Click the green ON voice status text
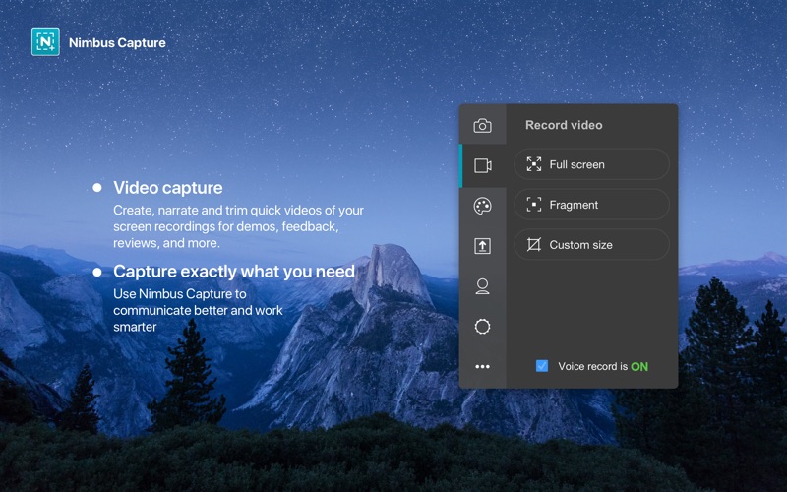Image resolution: width=787 pixels, height=492 pixels. click(x=639, y=367)
